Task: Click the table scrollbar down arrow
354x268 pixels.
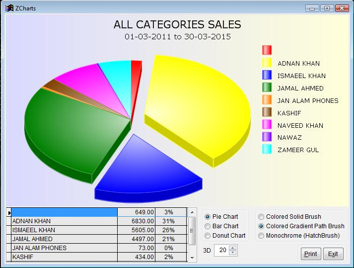Action: [x=192, y=258]
